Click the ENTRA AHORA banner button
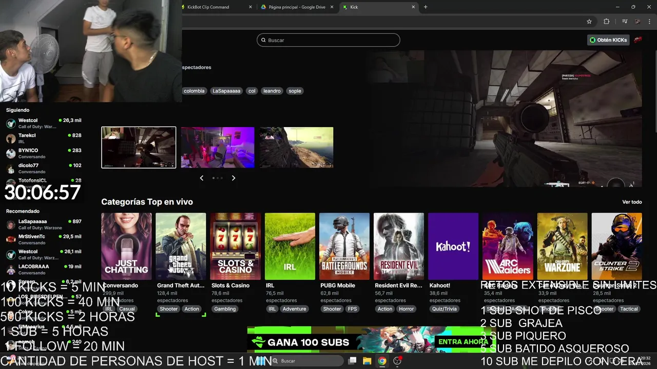This screenshot has height=369, width=657. point(463,342)
